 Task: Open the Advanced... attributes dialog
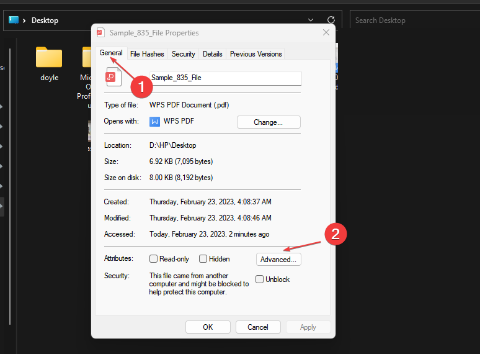pyautogui.click(x=278, y=260)
